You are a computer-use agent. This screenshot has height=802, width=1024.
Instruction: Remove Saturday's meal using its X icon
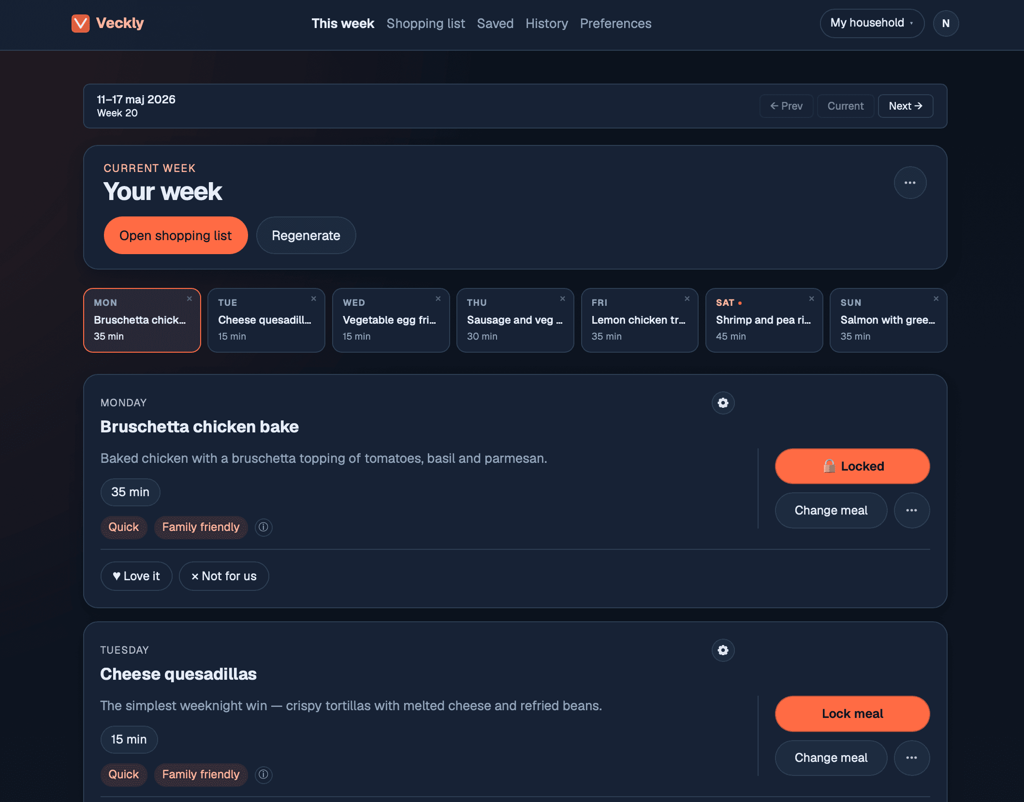coord(812,299)
